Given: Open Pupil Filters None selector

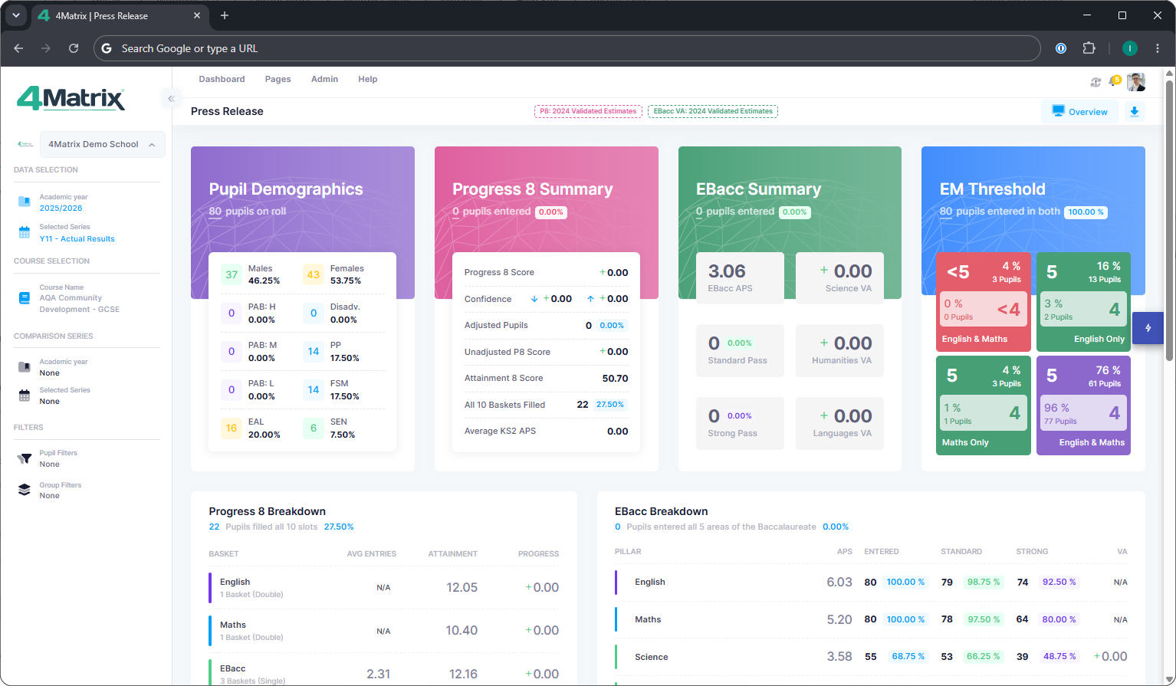Looking at the screenshot, I should (x=49, y=464).
